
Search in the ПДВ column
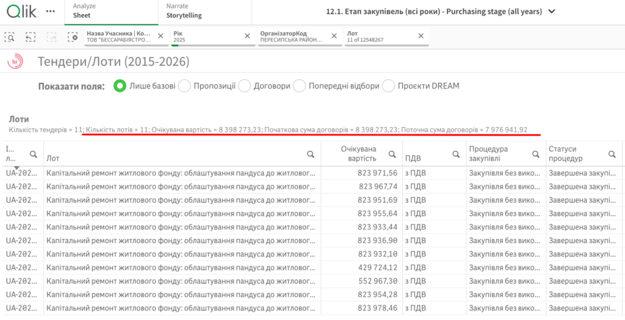tap(455, 154)
